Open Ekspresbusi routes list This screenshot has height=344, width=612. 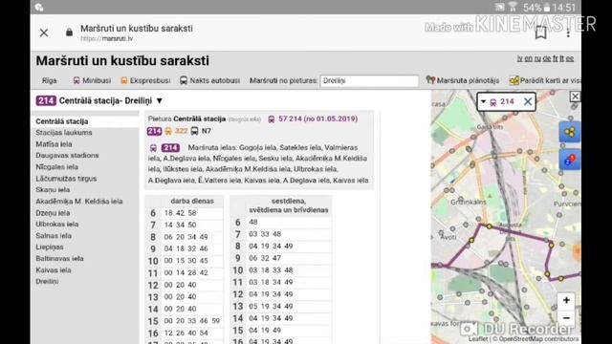point(145,80)
